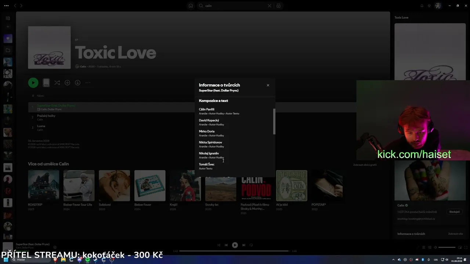
Task: Click the Windows Start button
Action: 6,260
